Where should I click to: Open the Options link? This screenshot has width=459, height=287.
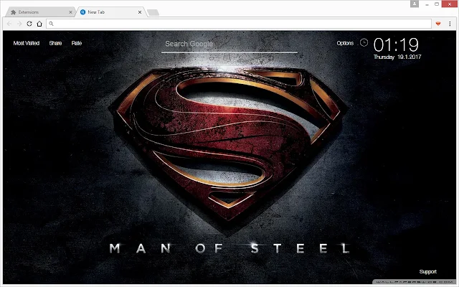[x=345, y=43]
